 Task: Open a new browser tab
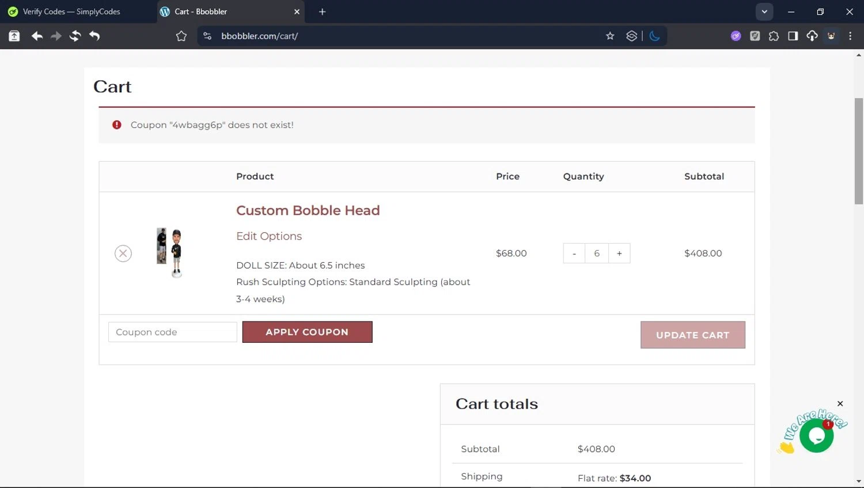(323, 12)
